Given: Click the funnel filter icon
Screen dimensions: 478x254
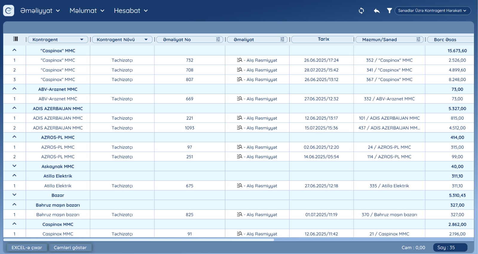Looking at the screenshot, I should [x=389, y=11].
